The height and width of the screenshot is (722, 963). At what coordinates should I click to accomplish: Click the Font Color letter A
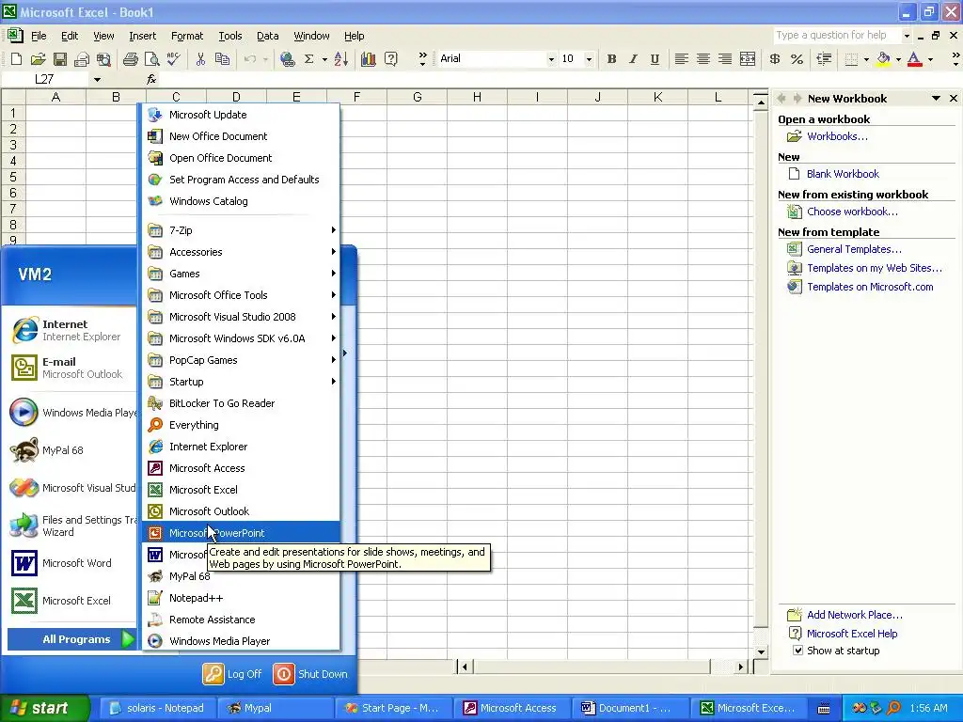914,59
